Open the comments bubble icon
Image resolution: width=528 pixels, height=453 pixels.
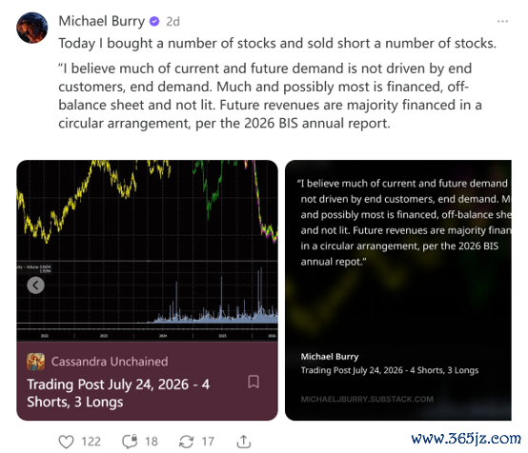[130, 442]
